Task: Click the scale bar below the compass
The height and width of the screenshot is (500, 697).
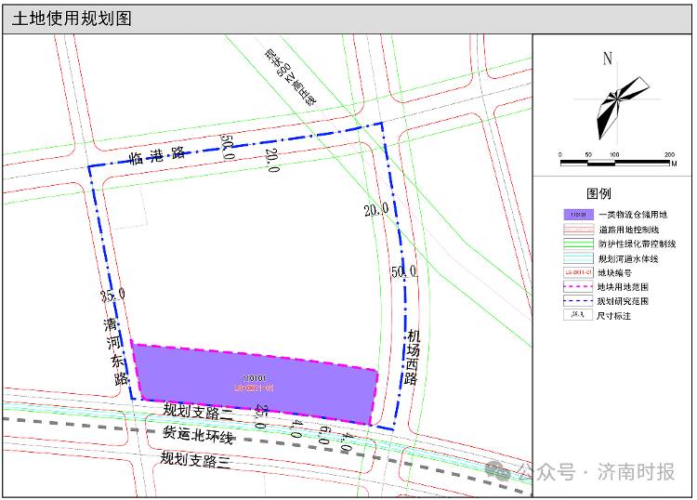Action: [617, 163]
